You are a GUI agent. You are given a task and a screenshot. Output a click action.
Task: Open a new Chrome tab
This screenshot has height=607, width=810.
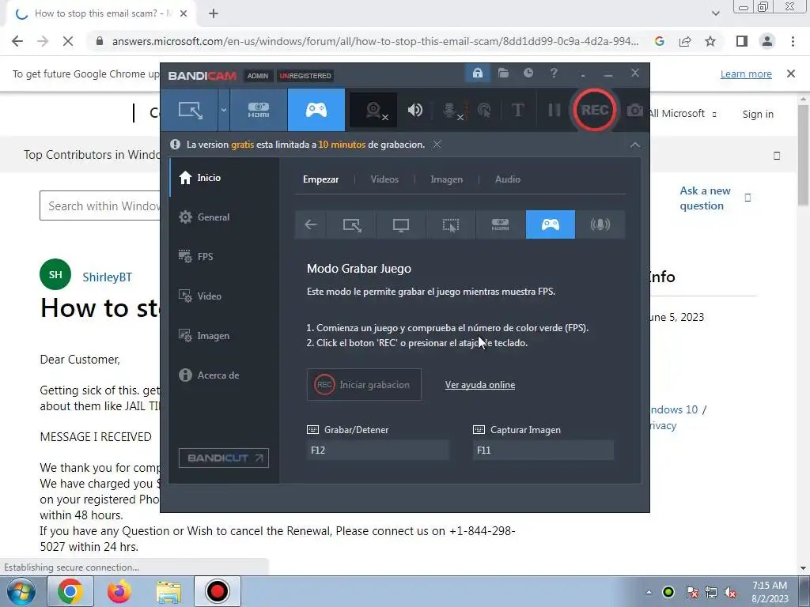[214, 14]
